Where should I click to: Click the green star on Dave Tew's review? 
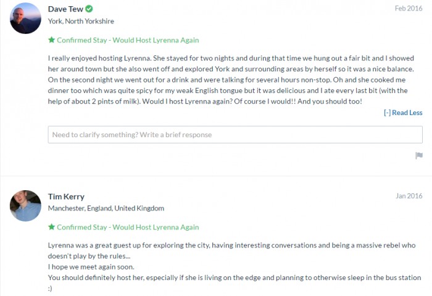coord(51,40)
